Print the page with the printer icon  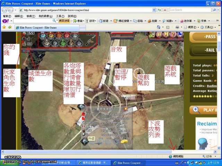click(x=177, y=27)
